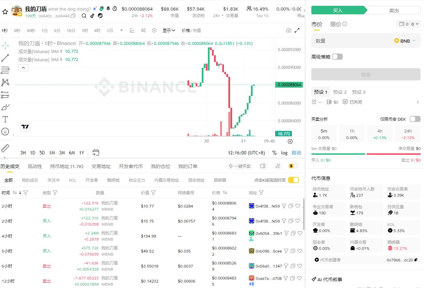Click the TradingView logo

[25, 126]
